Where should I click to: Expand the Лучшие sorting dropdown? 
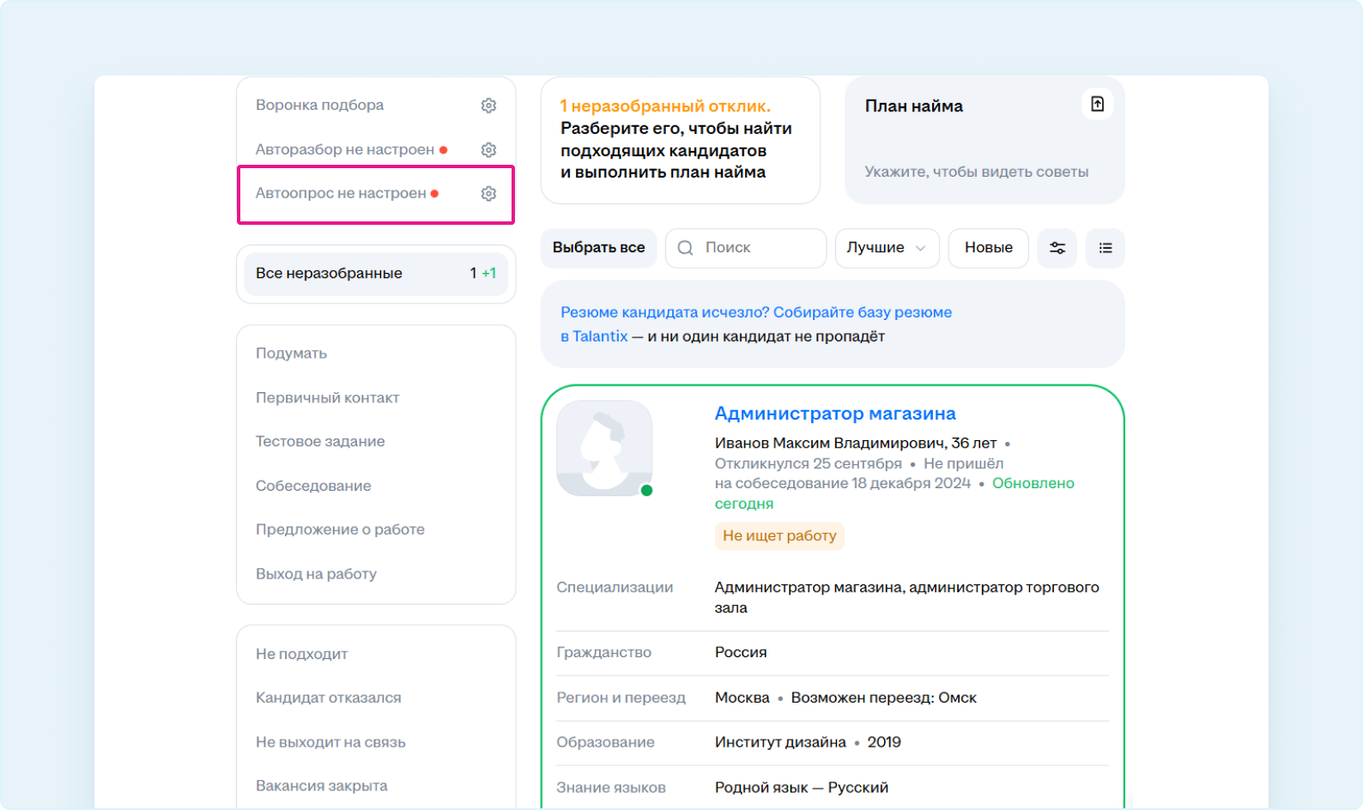[886, 248]
